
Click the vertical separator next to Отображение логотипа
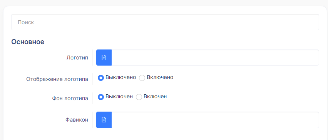[92, 79]
